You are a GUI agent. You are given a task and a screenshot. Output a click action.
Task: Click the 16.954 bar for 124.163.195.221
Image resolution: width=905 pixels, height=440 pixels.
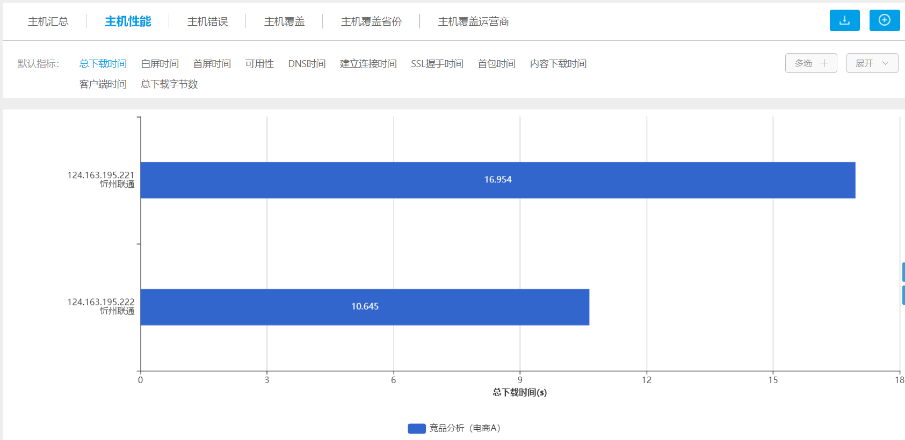(x=497, y=180)
